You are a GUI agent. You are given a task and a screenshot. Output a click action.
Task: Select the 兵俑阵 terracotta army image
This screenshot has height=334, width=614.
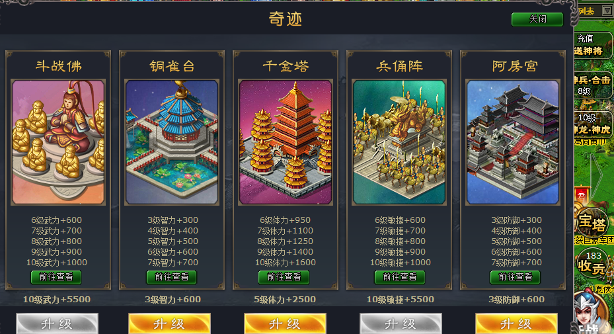399,142
